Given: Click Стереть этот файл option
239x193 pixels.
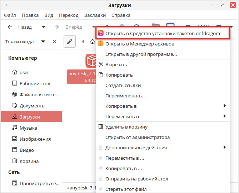Looking at the screenshot, I should coord(126,189).
